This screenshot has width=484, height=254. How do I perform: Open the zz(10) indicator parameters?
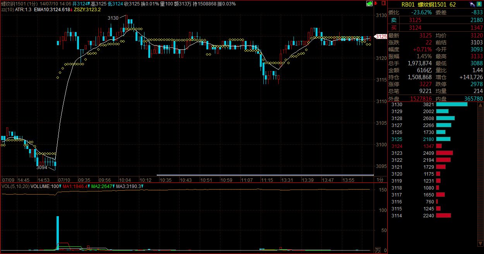[x=8, y=9]
